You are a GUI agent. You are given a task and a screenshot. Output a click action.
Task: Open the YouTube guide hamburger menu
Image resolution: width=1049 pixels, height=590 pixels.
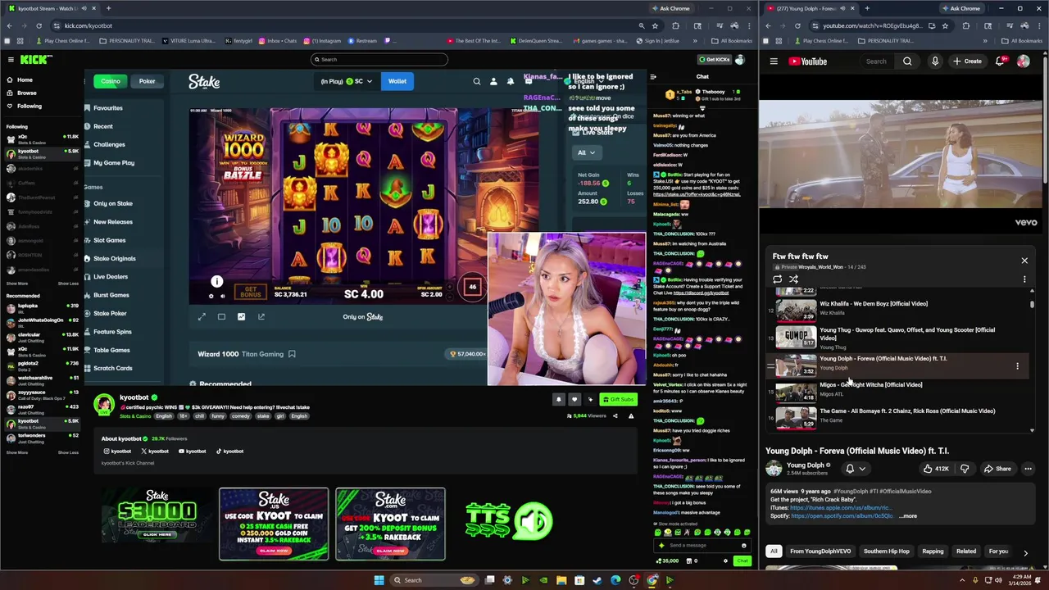[774, 61]
